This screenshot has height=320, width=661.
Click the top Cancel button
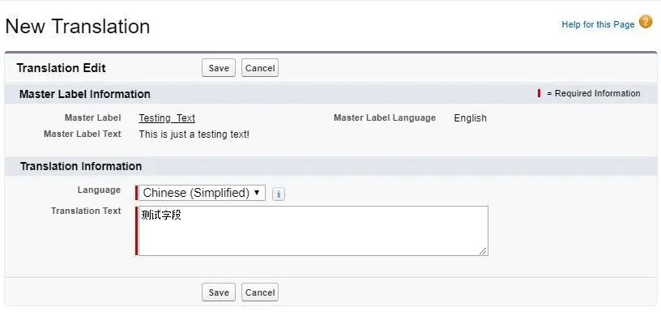point(260,68)
